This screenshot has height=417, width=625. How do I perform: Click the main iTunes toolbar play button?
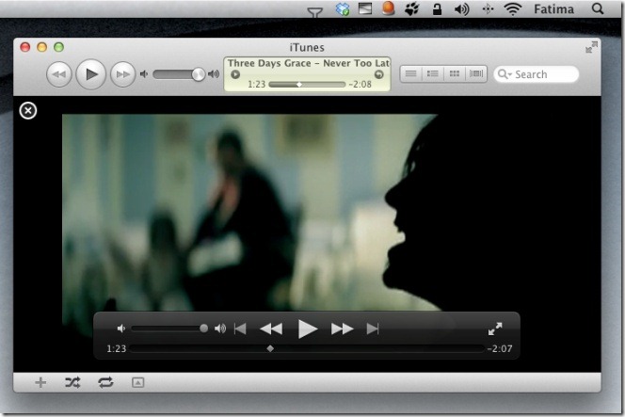click(x=91, y=74)
